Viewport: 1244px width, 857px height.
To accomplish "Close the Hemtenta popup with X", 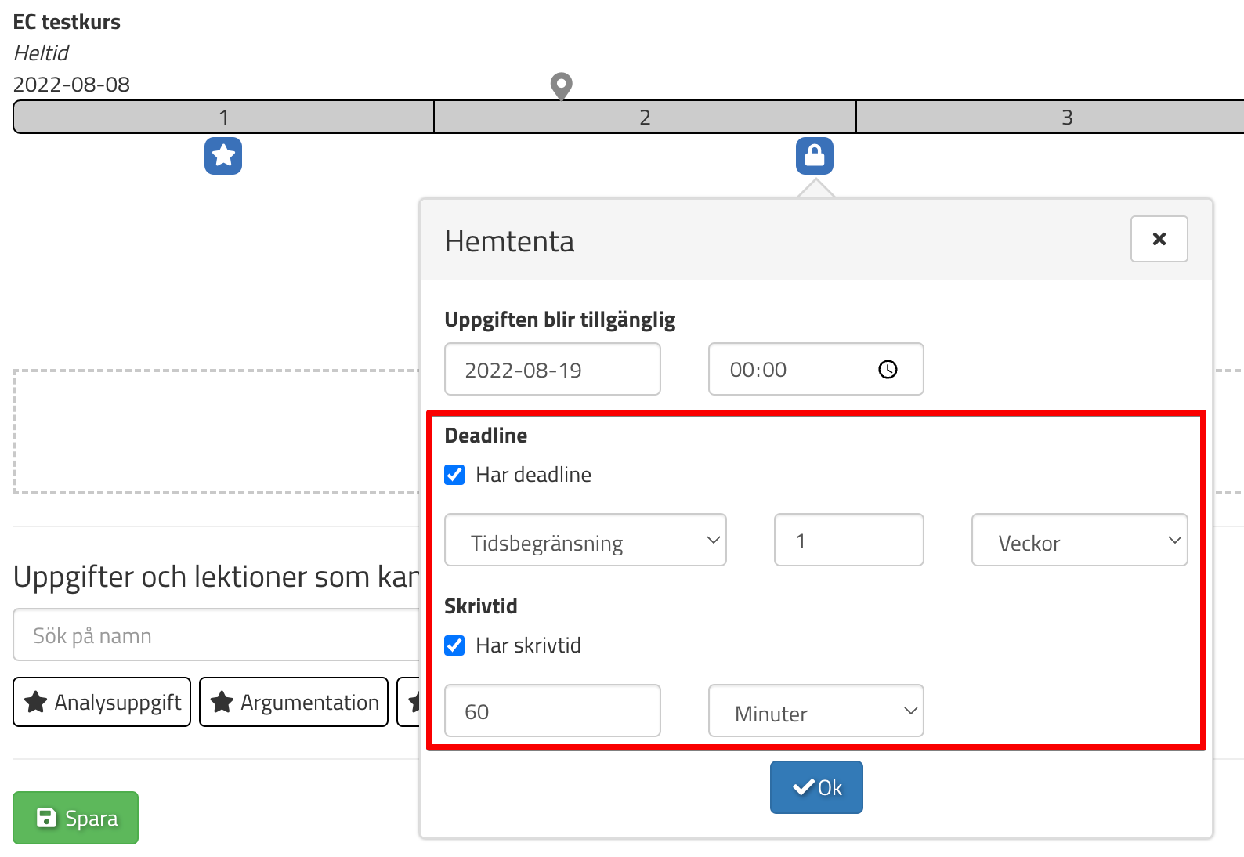I will 1159,239.
